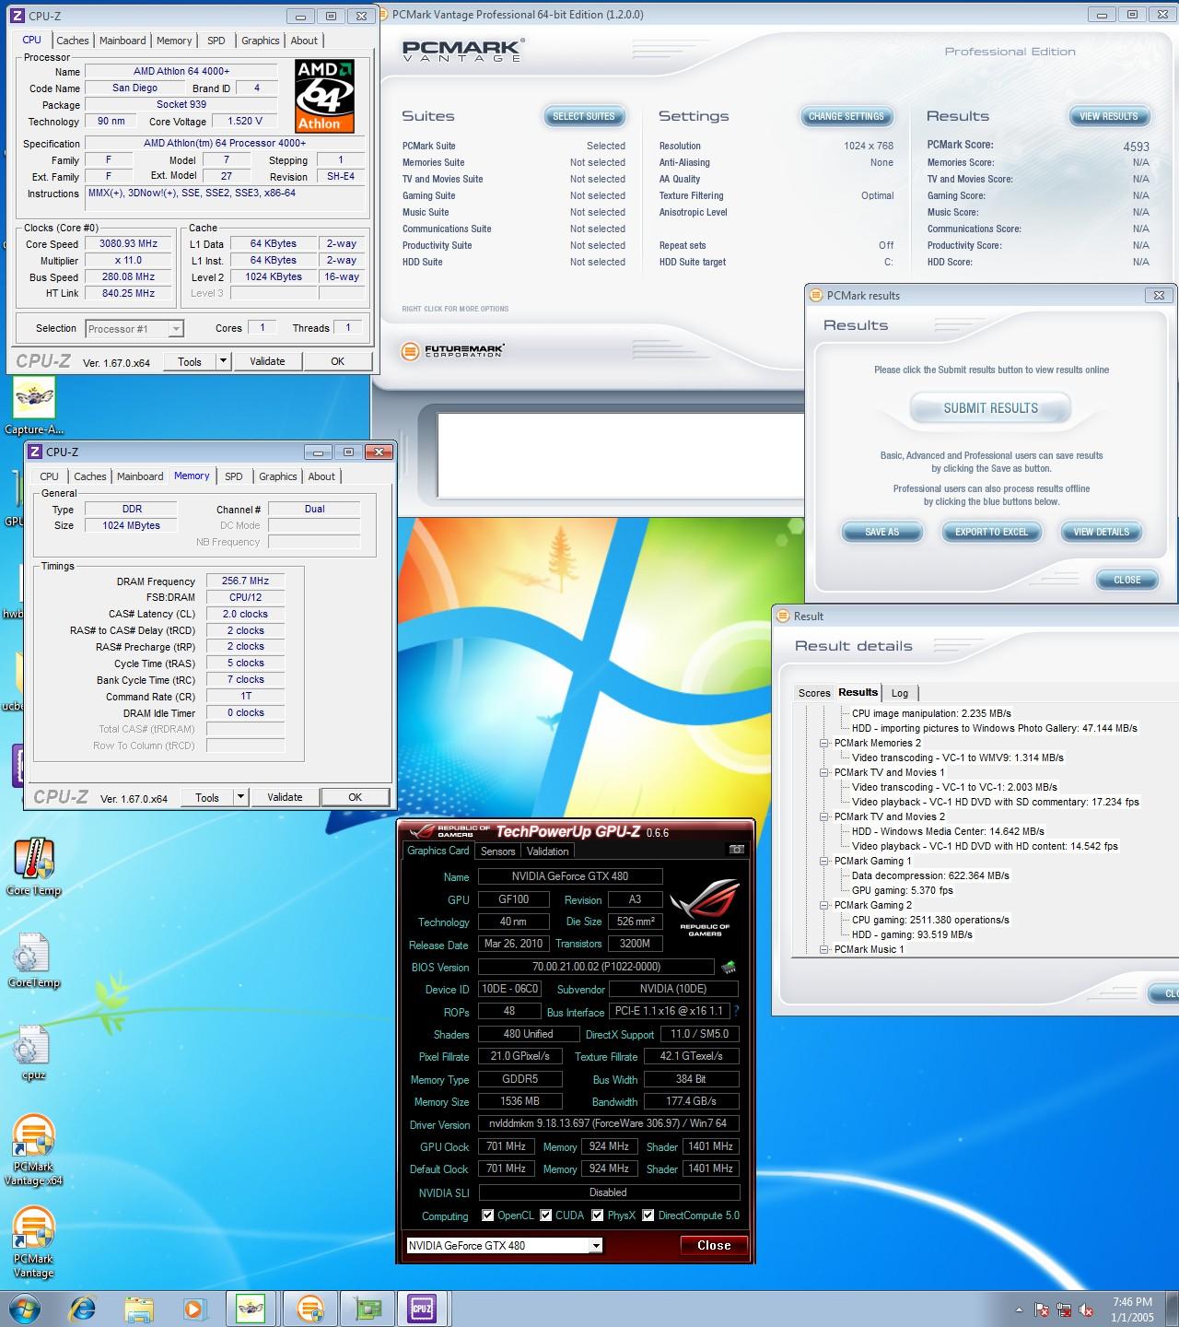Image resolution: width=1179 pixels, height=1327 pixels.
Task: Open the Windows Start menu orb
Action: click(x=25, y=1308)
